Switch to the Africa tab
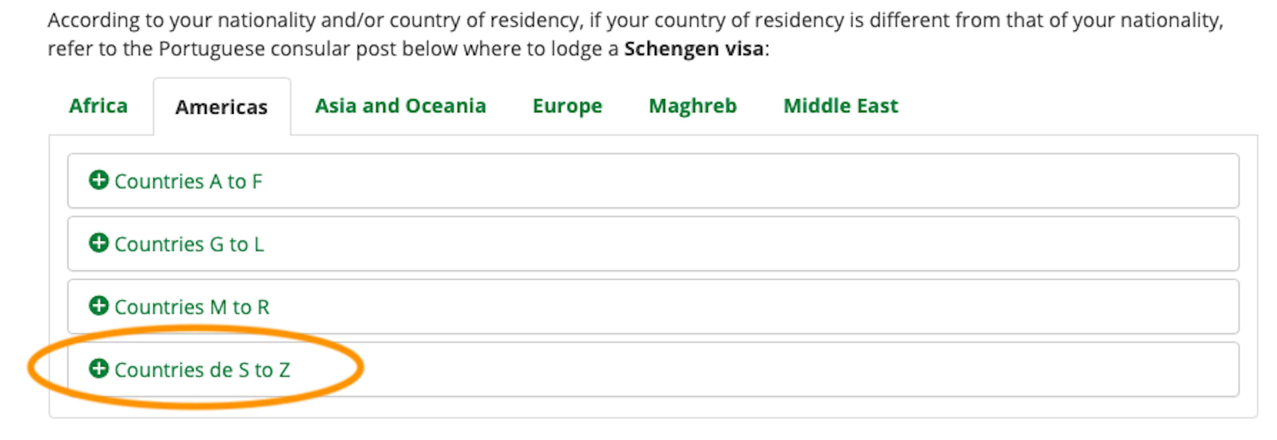Image resolution: width=1277 pixels, height=440 pixels. pos(98,106)
